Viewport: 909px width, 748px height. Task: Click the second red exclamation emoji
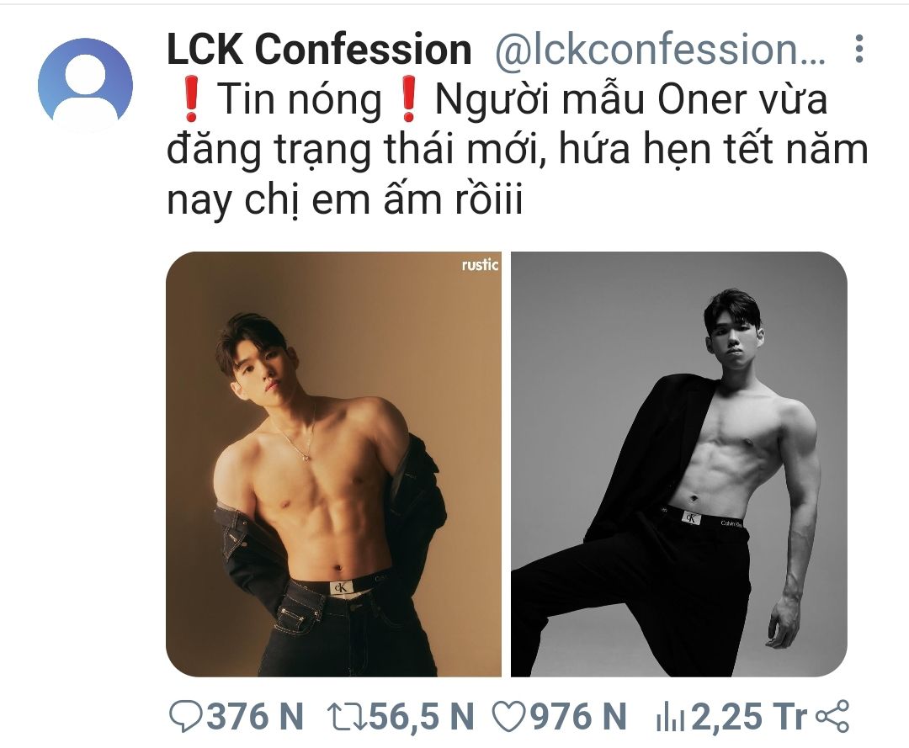(x=409, y=99)
